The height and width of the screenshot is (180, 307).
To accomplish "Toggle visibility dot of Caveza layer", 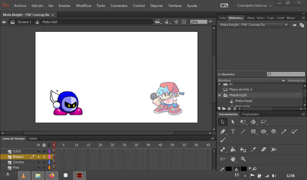I will coord(38,162).
